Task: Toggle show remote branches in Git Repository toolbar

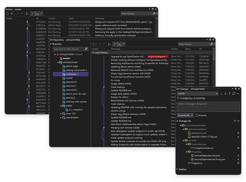Action: pos(119,44)
